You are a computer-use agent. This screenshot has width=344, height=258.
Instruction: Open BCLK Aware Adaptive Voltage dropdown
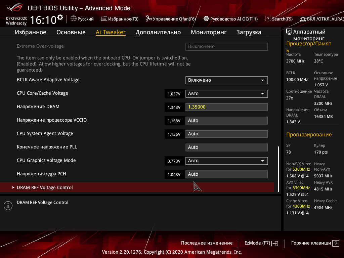tap(227, 80)
